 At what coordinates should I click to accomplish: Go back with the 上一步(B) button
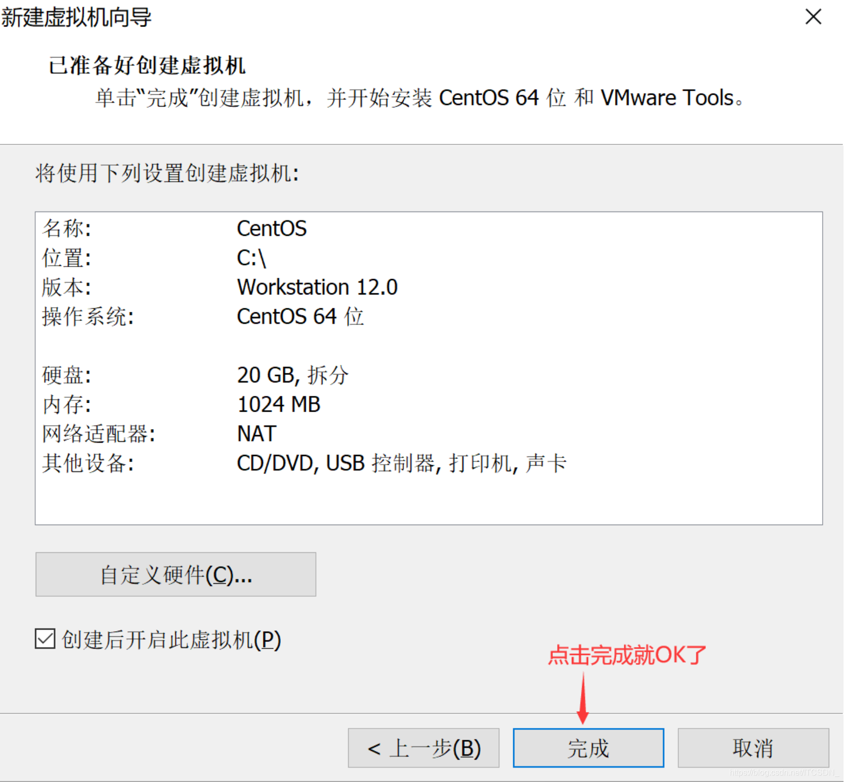click(x=424, y=747)
